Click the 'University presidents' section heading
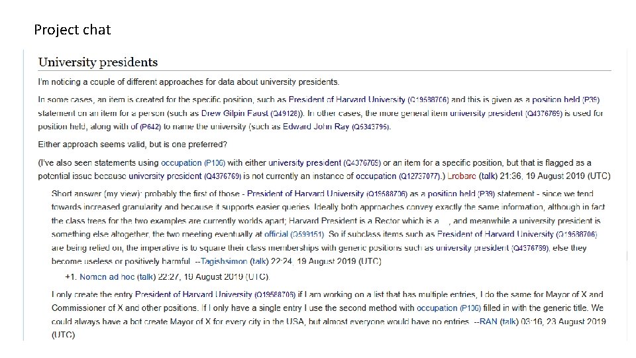Screen dimensions: 636x358 [98, 62]
